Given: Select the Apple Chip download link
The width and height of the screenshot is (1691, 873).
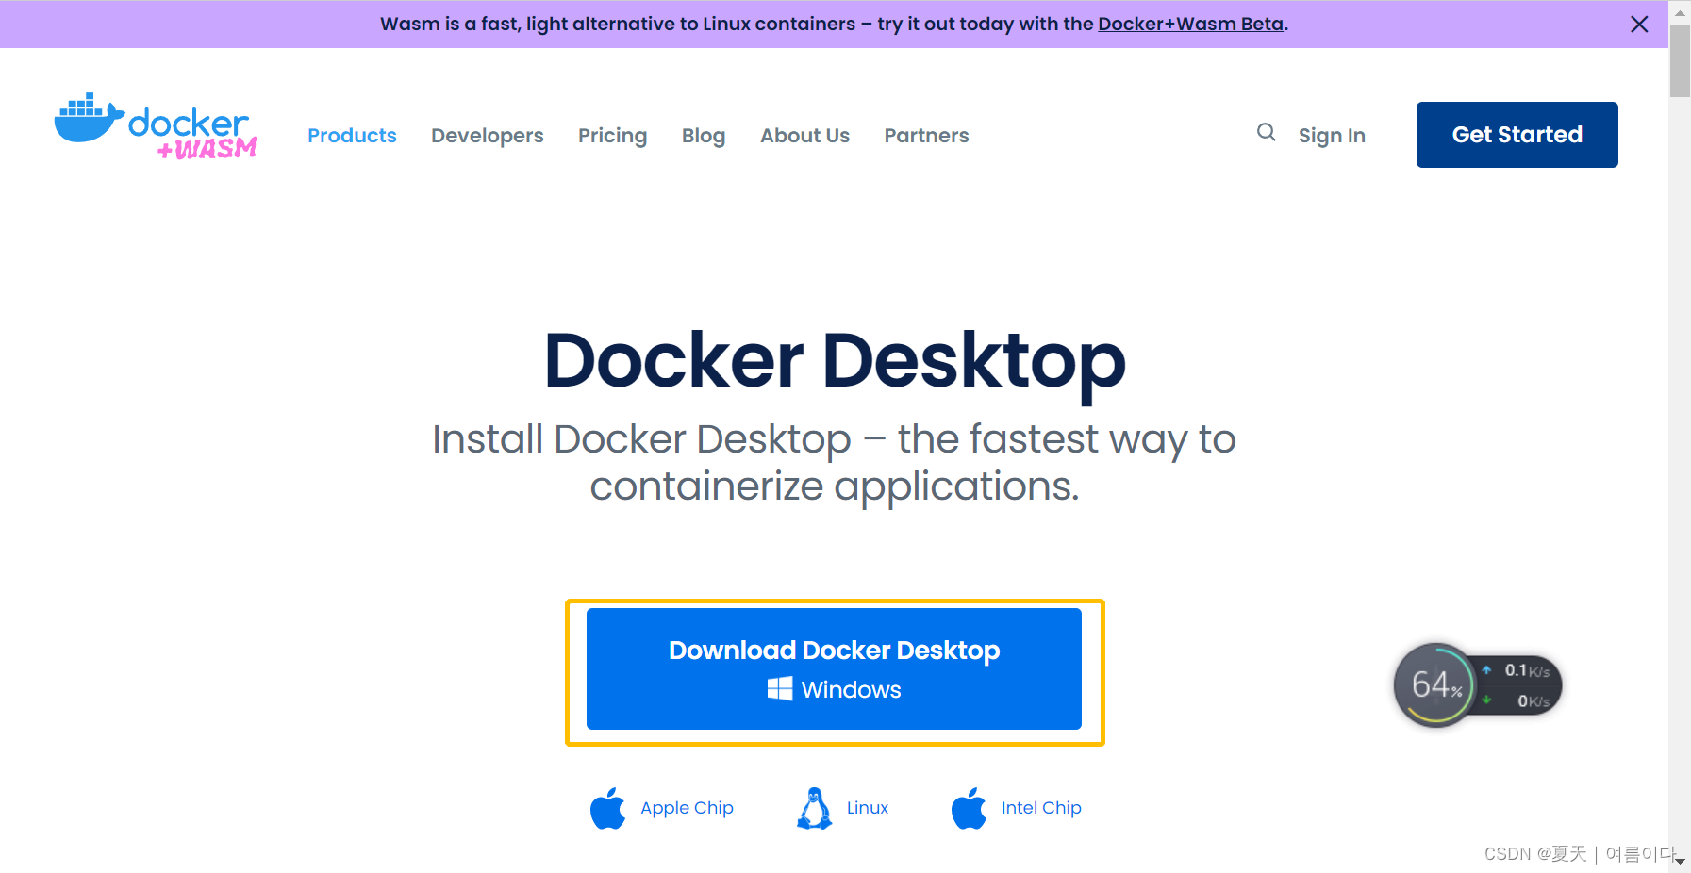Looking at the screenshot, I should (687, 808).
